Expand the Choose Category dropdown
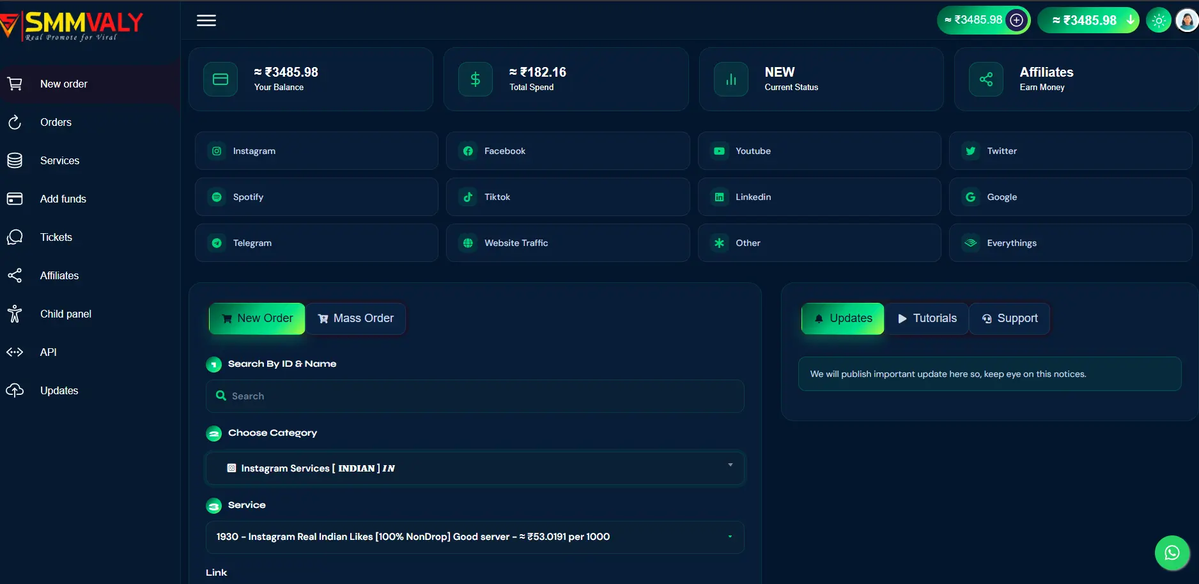This screenshot has width=1199, height=584. pyautogui.click(x=475, y=468)
